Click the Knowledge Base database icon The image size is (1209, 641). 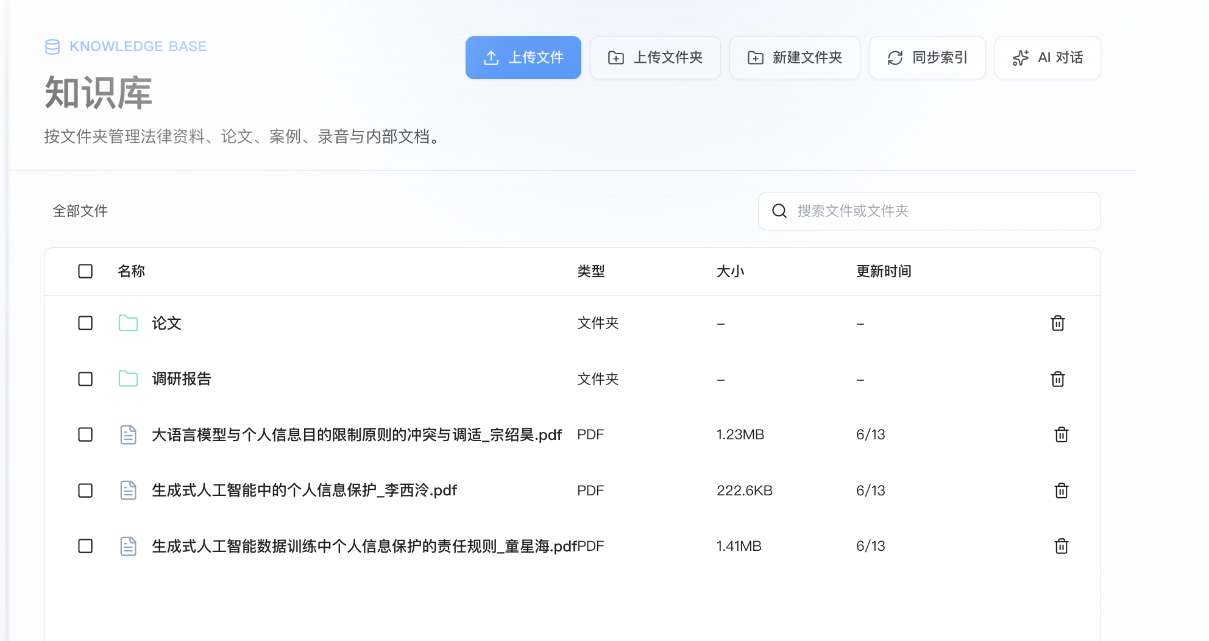pyautogui.click(x=52, y=47)
